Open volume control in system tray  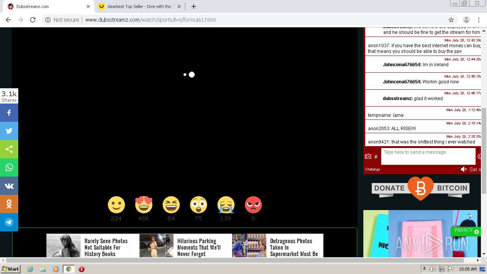[433, 269]
